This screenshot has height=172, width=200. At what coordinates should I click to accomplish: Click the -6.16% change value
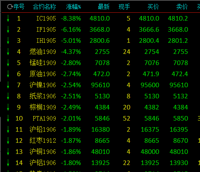tap(71, 30)
